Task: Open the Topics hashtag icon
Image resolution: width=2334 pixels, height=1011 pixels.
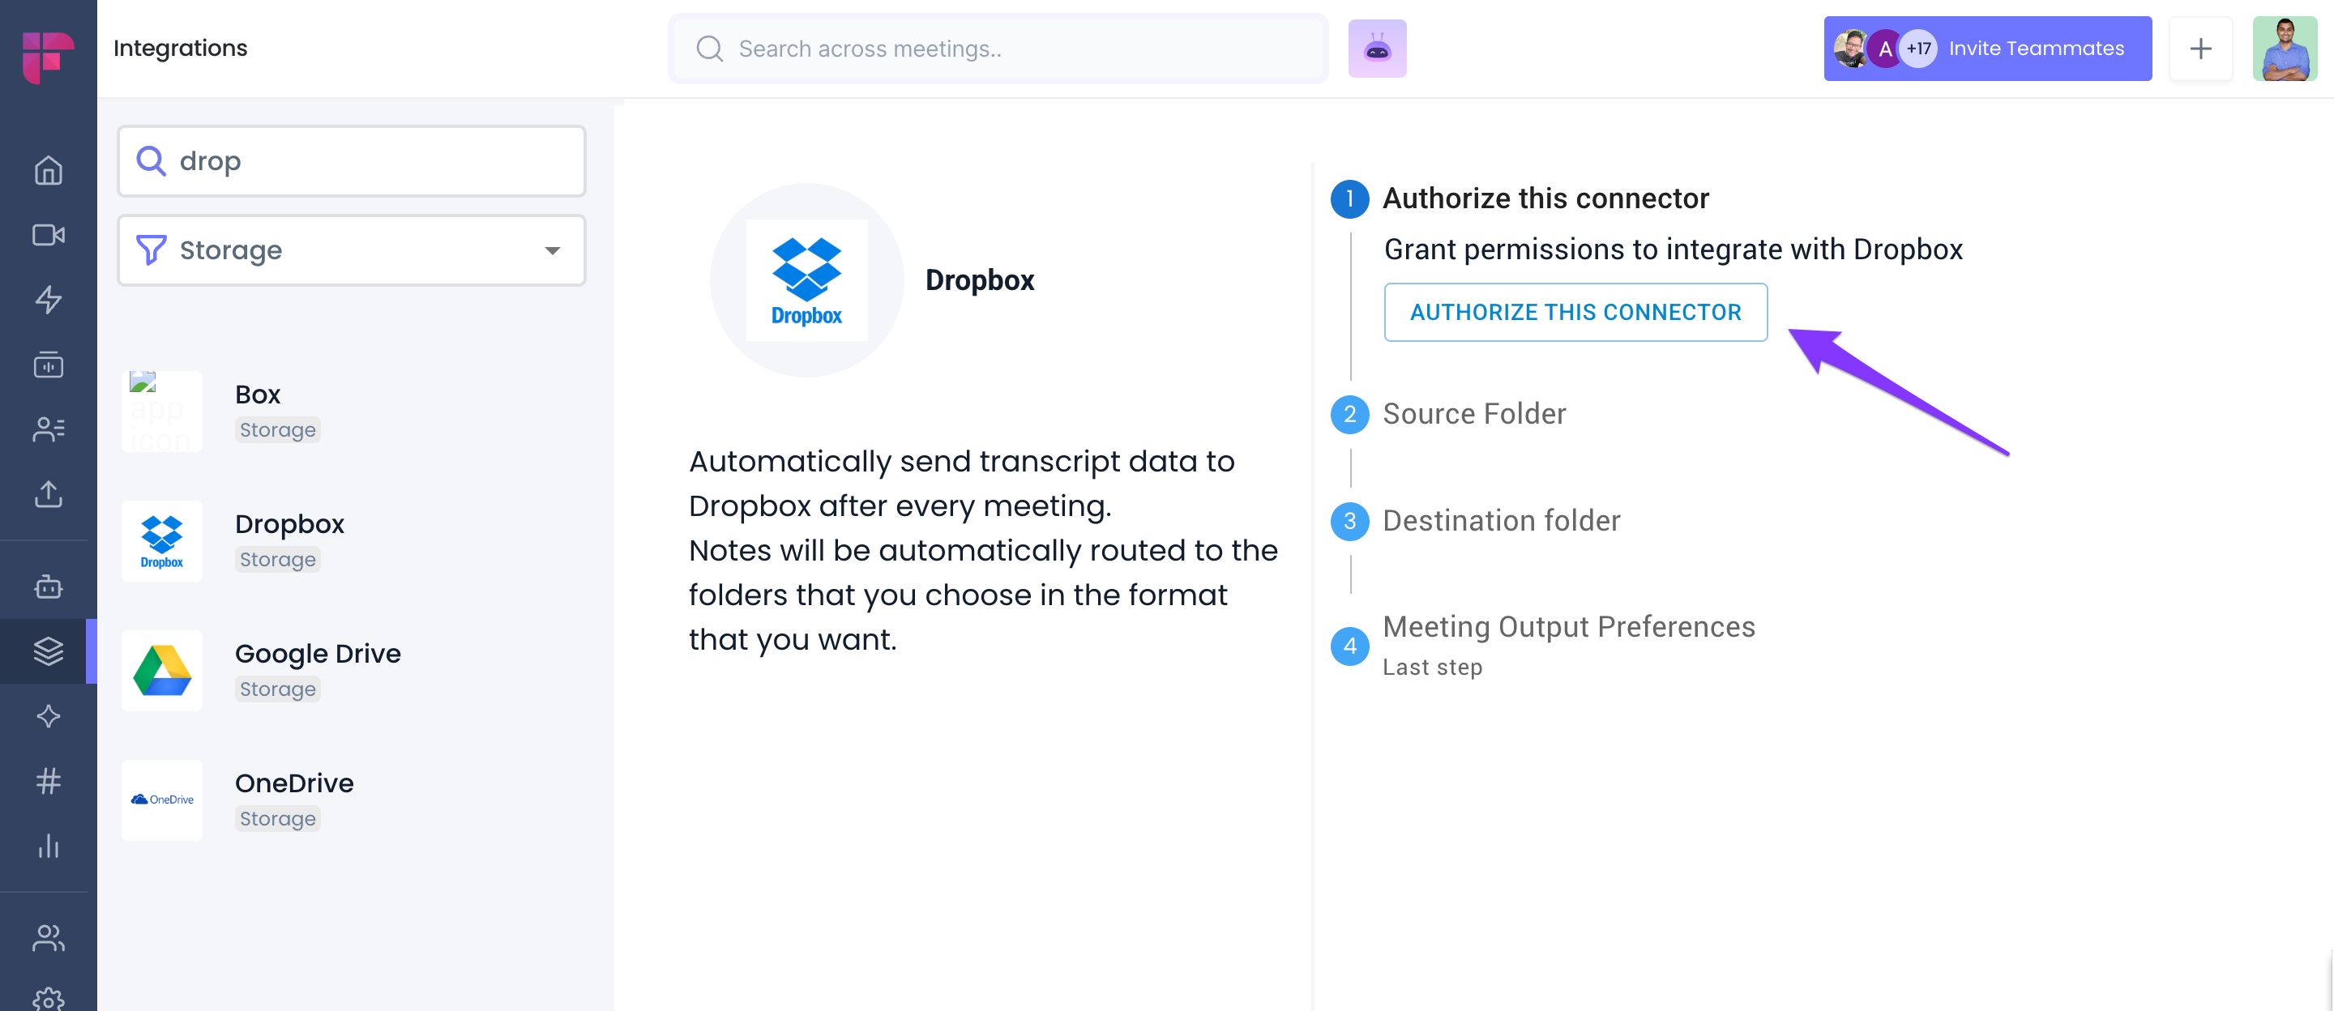Action: [x=46, y=781]
